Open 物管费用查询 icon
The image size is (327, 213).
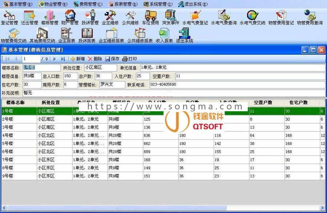[310, 18]
